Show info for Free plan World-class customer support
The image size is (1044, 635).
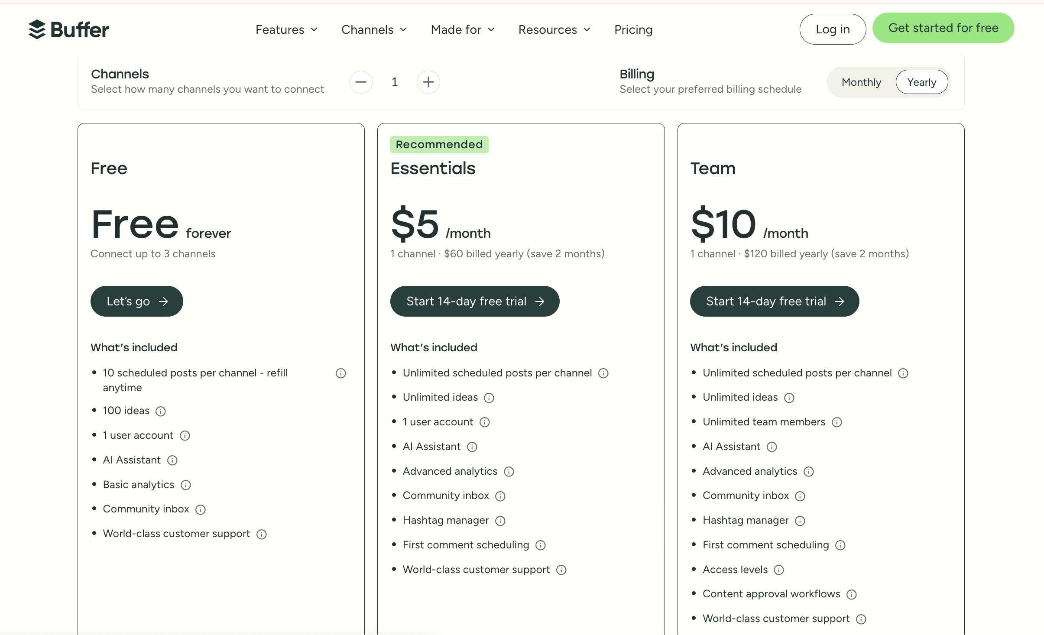click(x=262, y=534)
